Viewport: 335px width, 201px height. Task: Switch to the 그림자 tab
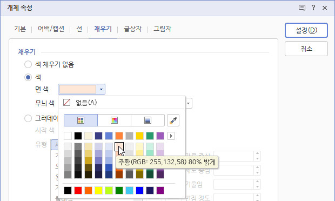(x=163, y=29)
